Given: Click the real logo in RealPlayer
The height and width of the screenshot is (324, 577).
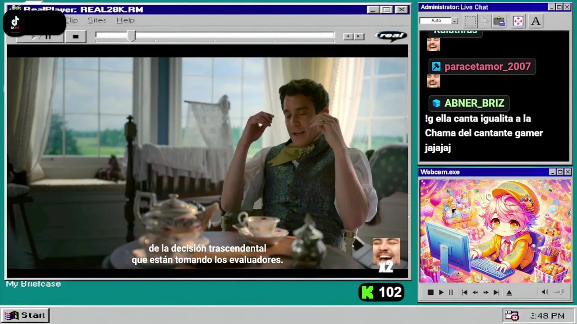Looking at the screenshot, I should pyautogui.click(x=391, y=36).
